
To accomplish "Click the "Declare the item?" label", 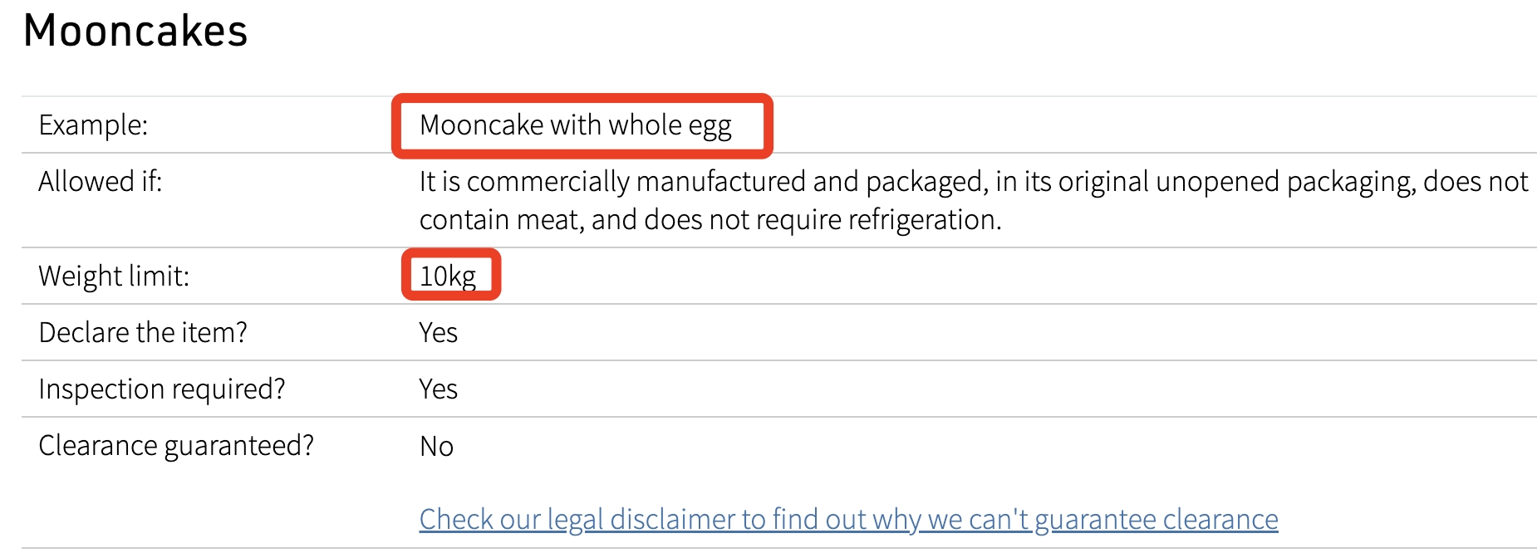I will tap(143, 332).
